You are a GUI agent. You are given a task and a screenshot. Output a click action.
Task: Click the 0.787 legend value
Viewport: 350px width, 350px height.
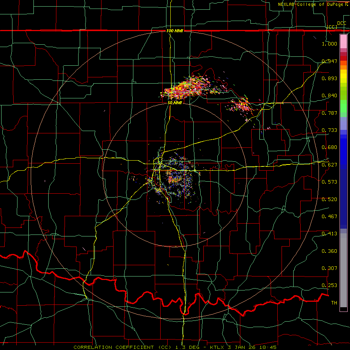tap(329, 113)
